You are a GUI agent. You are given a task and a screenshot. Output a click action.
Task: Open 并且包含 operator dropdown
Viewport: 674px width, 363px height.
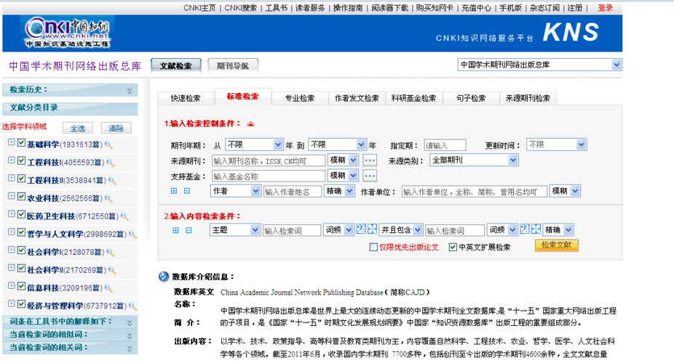[x=401, y=230]
